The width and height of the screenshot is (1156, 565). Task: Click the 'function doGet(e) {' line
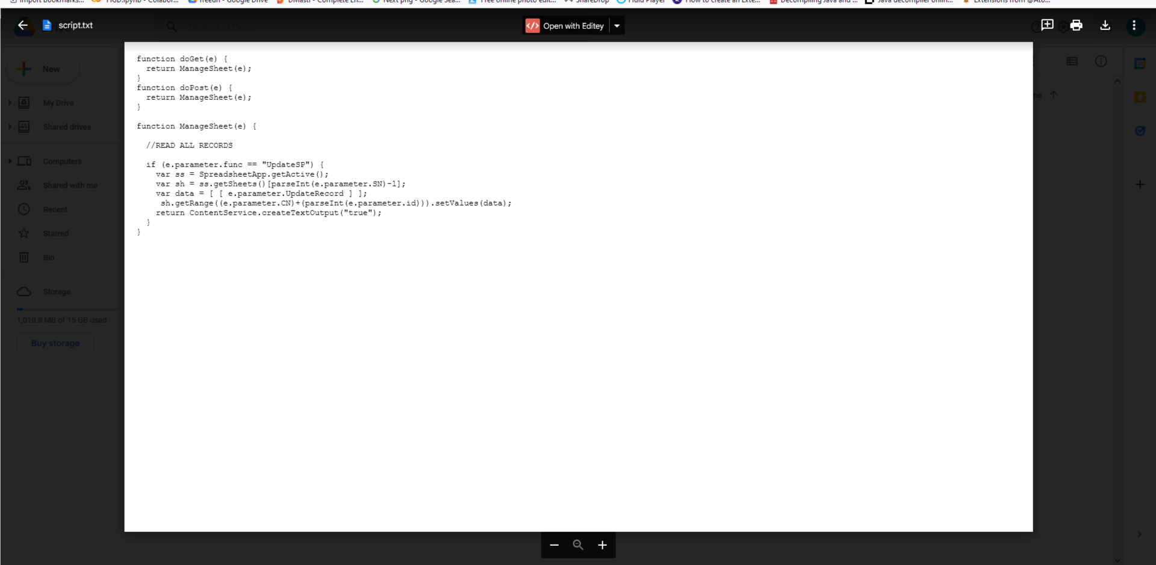[x=182, y=59]
